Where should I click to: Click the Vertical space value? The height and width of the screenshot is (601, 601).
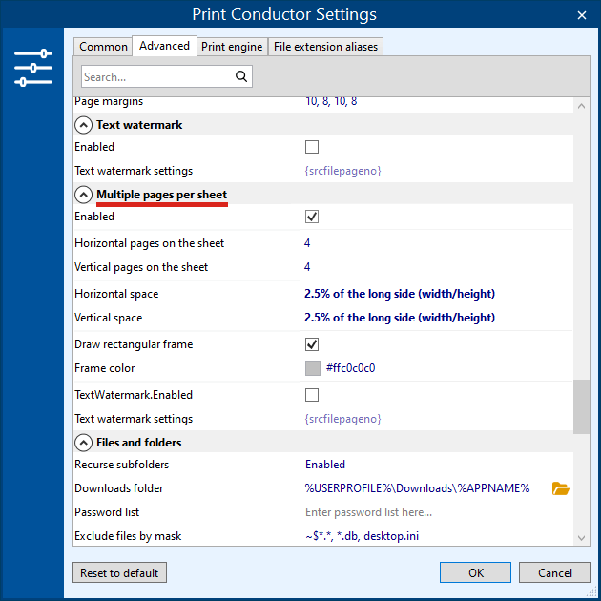(x=400, y=318)
